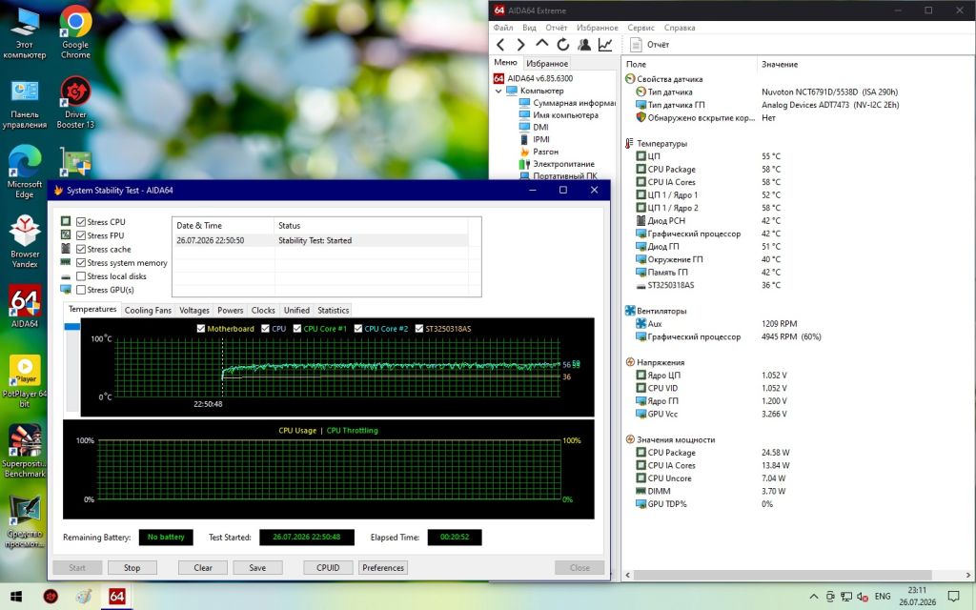
Task: Click the Up arrow in AIDA64 toolbar
Action: tap(542, 44)
